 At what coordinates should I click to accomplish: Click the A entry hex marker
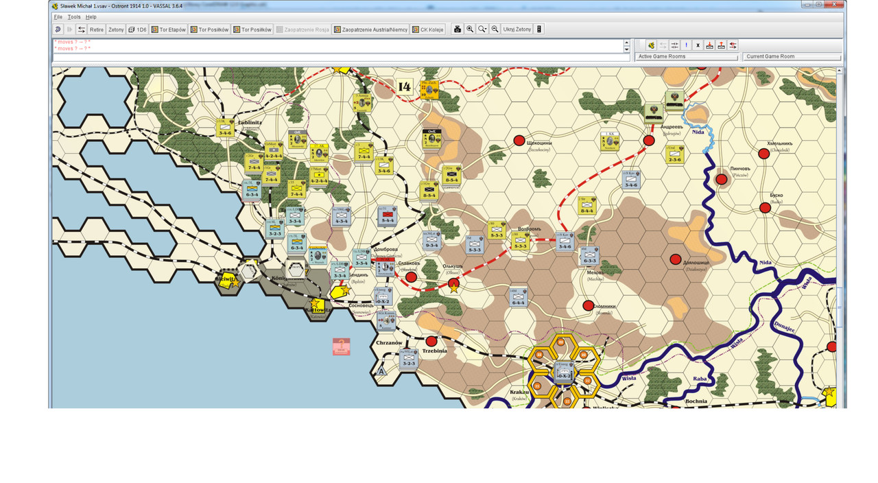coord(381,371)
